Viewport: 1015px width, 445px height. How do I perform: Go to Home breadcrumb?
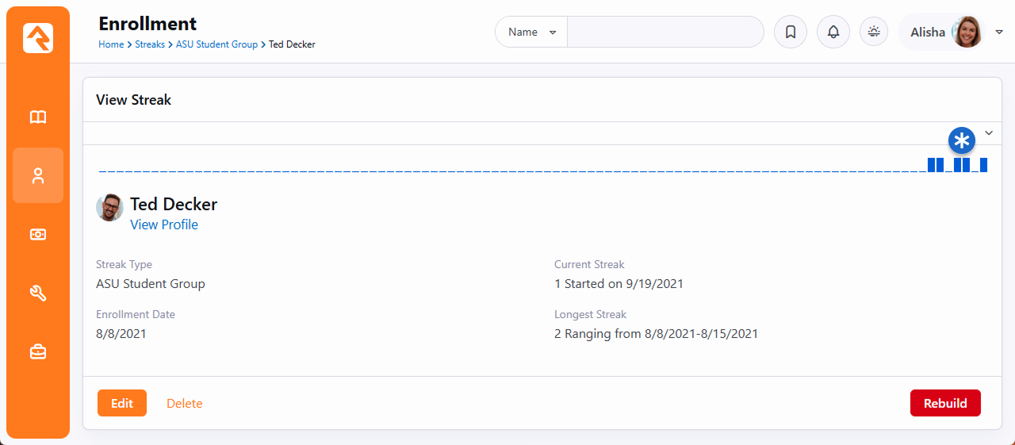pyautogui.click(x=111, y=44)
